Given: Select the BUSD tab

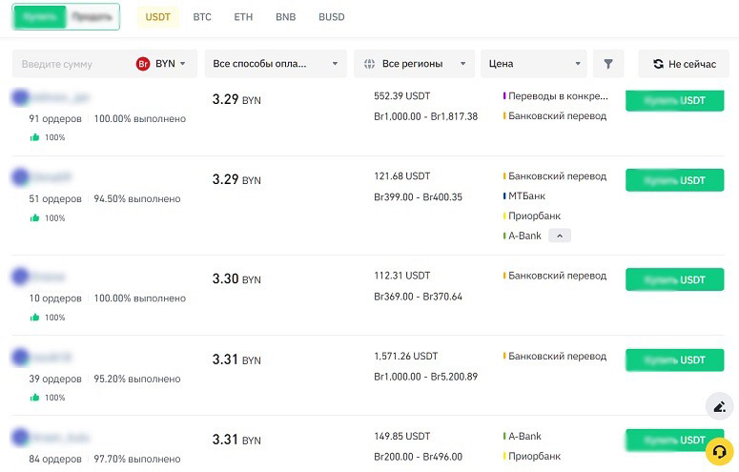Looking at the screenshot, I should 331,17.
